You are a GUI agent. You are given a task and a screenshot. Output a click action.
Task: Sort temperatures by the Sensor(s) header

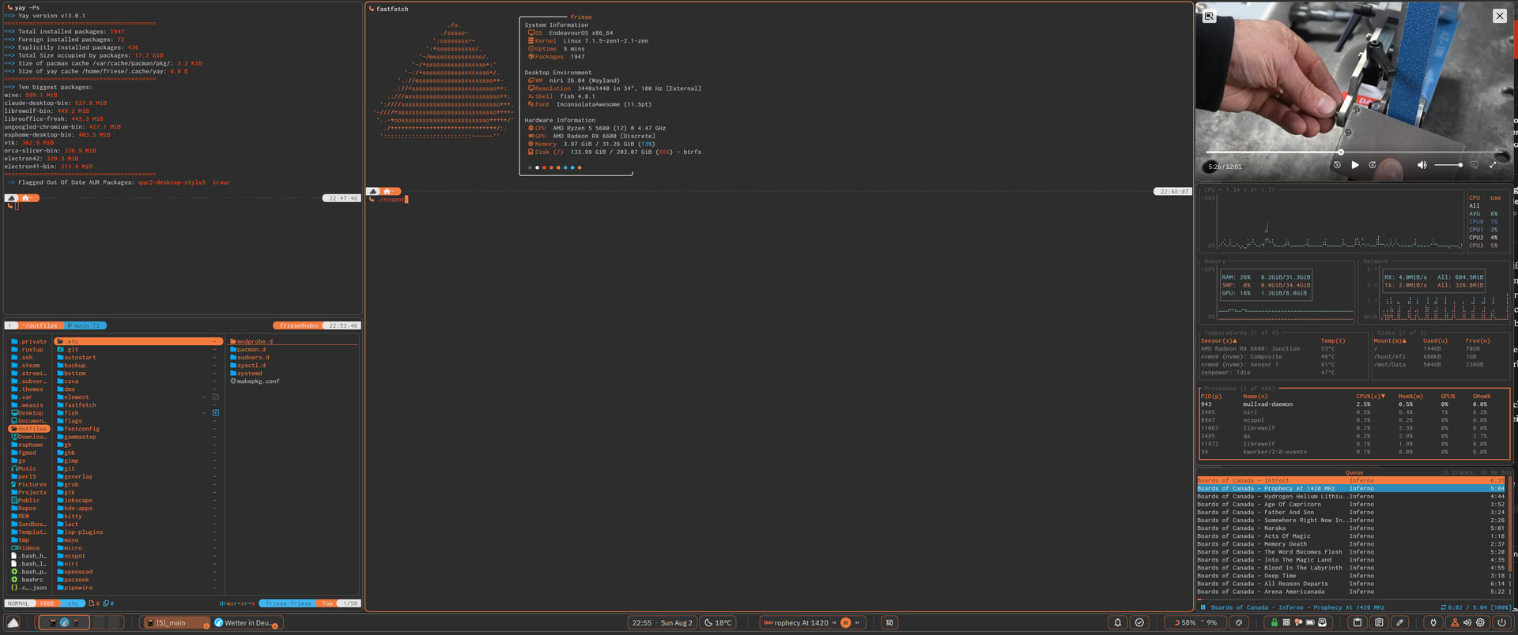point(1219,341)
